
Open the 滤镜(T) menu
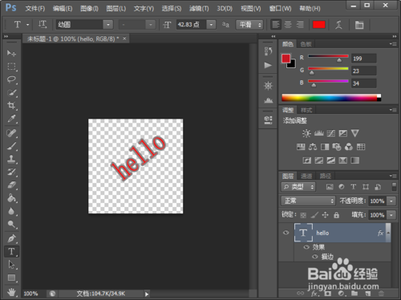(199, 9)
